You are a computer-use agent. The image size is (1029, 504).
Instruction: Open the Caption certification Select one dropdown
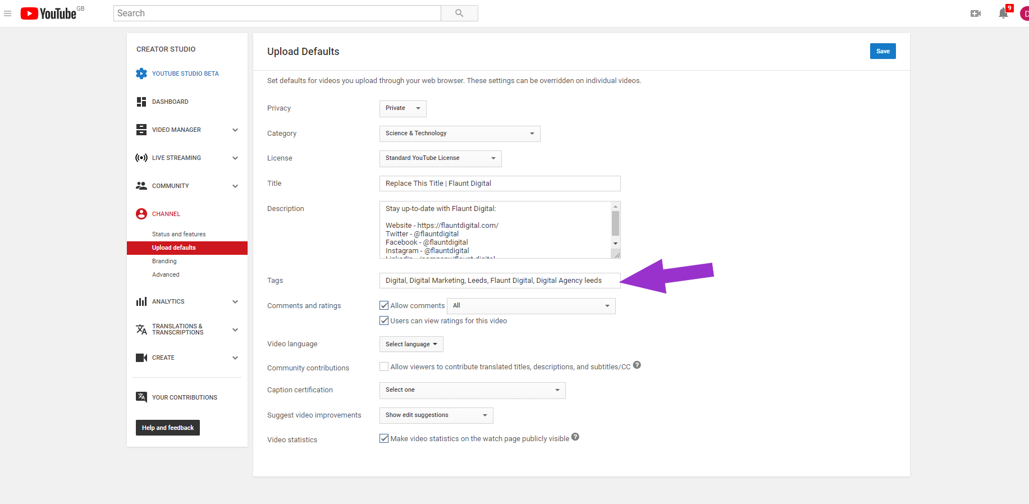pos(473,390)
